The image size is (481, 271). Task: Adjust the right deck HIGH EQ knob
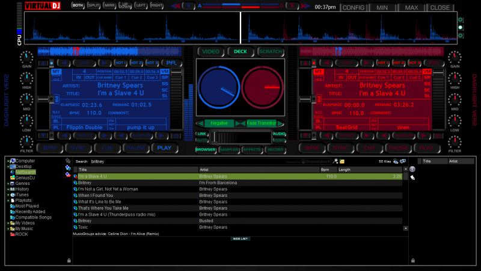[455, 78]
